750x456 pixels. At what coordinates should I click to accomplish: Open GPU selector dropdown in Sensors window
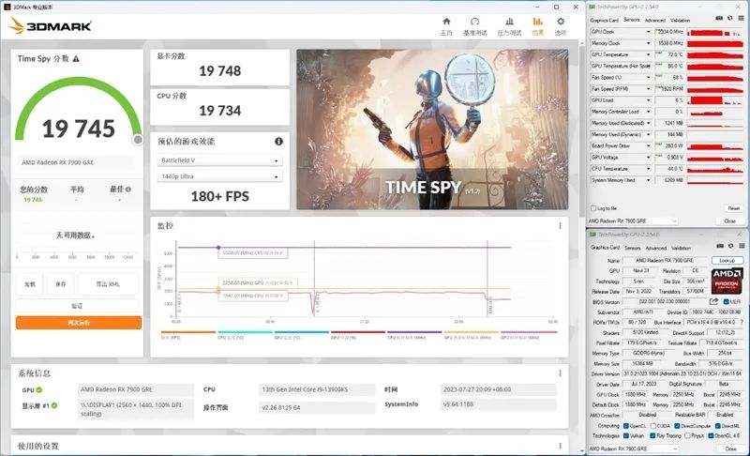[632, 221]
